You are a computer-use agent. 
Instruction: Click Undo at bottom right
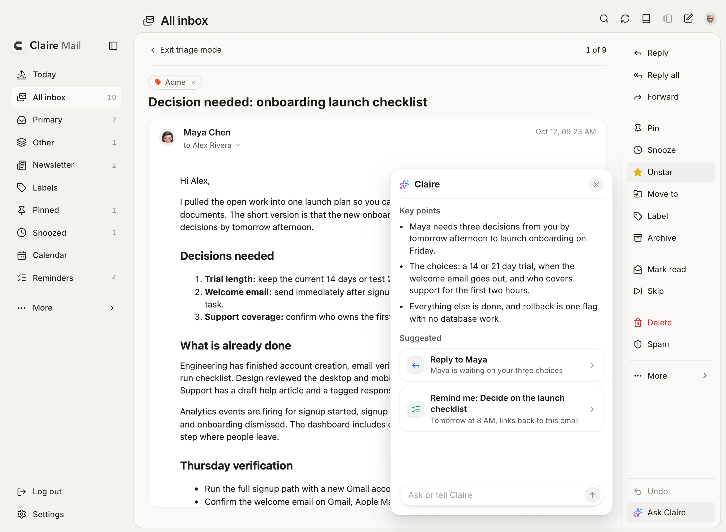click(671, 491)
